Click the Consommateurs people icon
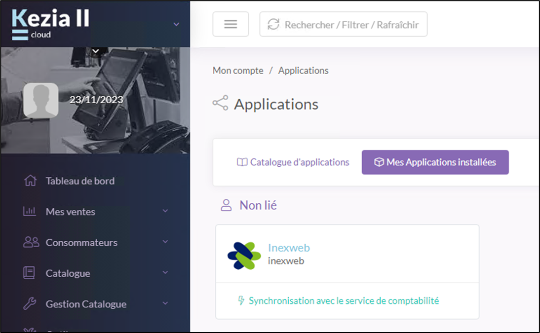 tap(31, 242)
